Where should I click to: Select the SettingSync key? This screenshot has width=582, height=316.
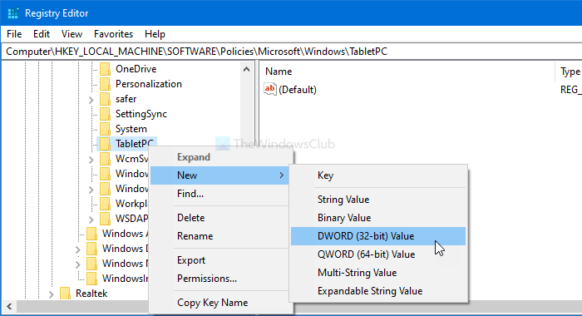[141, 114]
